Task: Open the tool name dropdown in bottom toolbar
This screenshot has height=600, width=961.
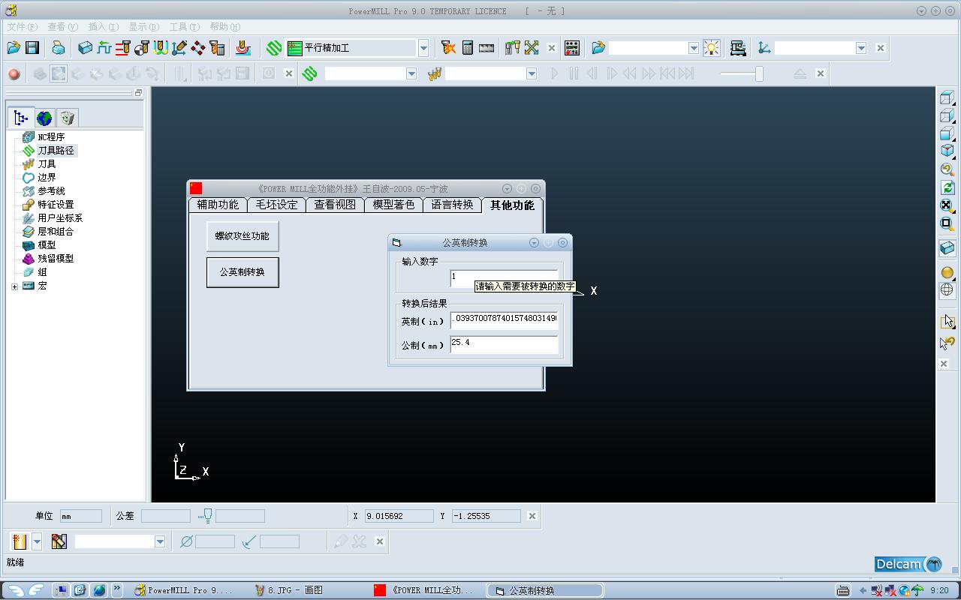Action: coord(160,541)
